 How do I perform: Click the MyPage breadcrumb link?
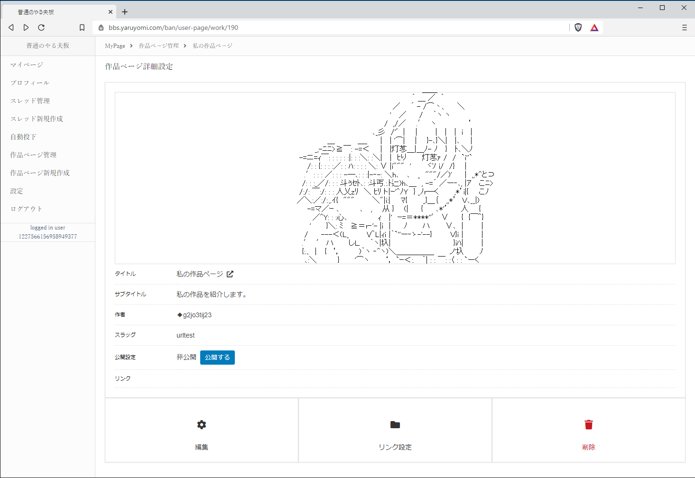114,46
